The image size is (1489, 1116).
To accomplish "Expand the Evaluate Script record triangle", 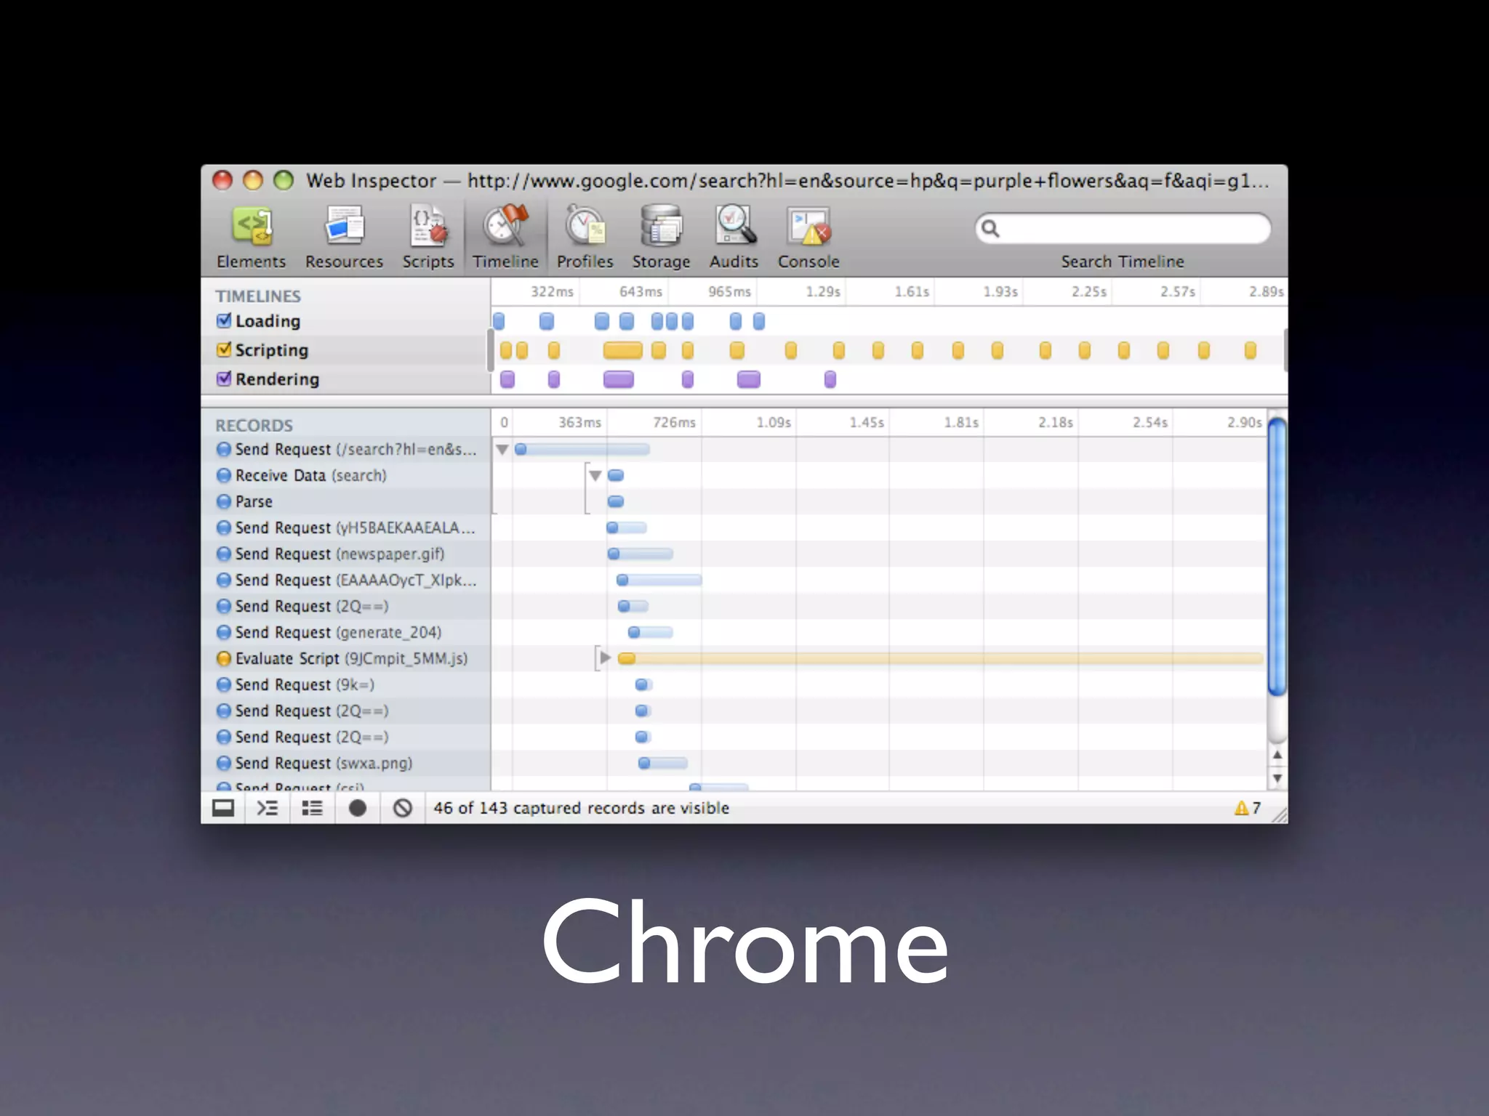I will 605,658.
